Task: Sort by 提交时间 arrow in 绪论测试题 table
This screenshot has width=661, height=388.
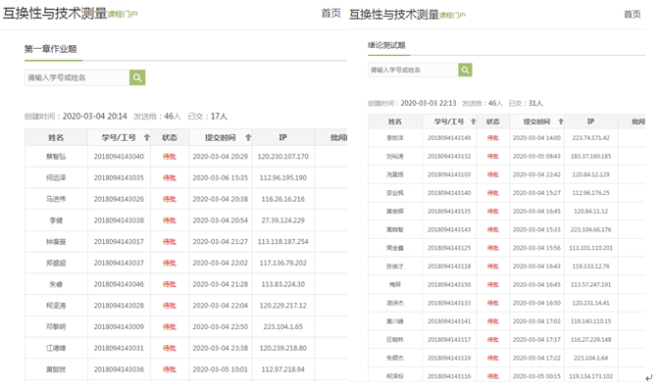Action: (x=561, y=121)
